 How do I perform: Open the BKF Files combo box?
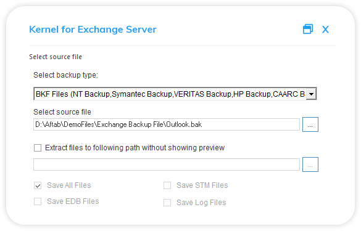175,94
